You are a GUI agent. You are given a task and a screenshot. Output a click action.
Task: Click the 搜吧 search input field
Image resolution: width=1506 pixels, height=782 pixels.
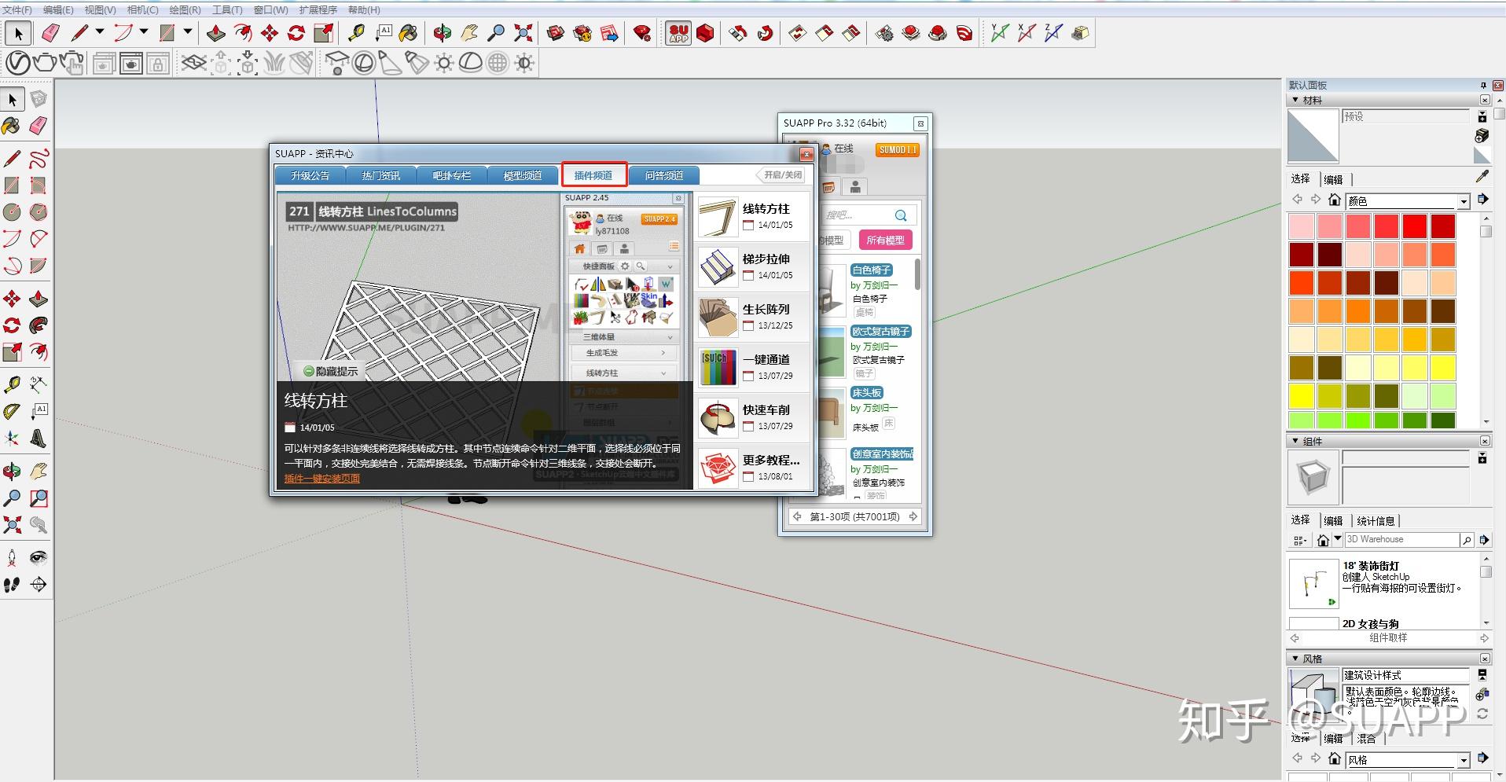pos(857,214)
